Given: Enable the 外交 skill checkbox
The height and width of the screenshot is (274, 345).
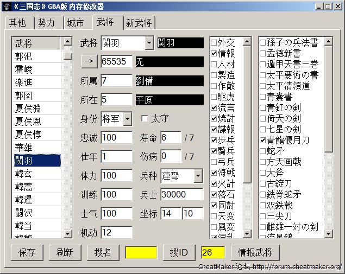Looking at the screenshot, I should click(214, 42).
